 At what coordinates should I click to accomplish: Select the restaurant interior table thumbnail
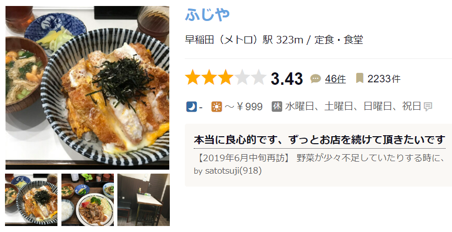[143, 200]
